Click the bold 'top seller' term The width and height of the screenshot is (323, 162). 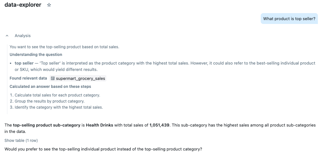24,63
